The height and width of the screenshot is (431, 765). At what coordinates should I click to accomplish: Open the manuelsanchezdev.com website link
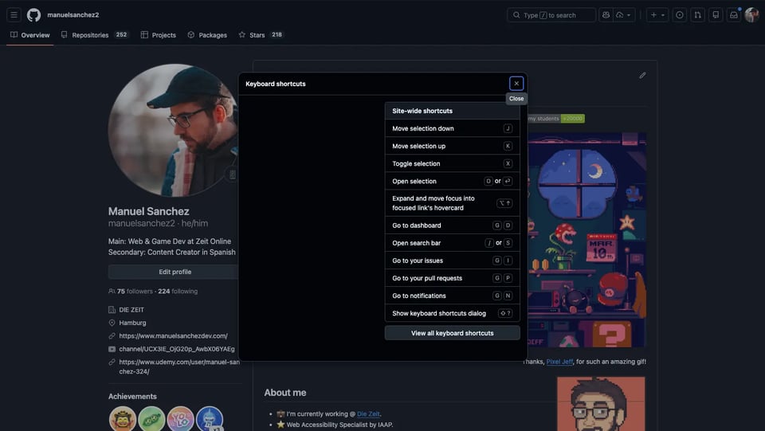pyautogui.click(x=173, y=336)
